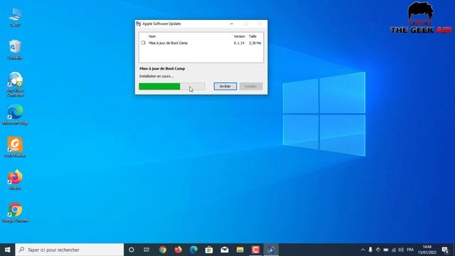Viewport: 455px width, 256px height.
Task: Open Task View from the taskbar
Action: pos(146,250)
